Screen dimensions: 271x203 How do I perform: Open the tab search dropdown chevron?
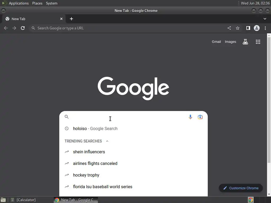coord(265,19)
